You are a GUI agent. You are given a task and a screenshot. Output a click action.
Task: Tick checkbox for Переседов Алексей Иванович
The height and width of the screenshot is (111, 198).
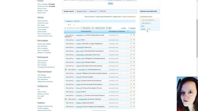(127, 35)
